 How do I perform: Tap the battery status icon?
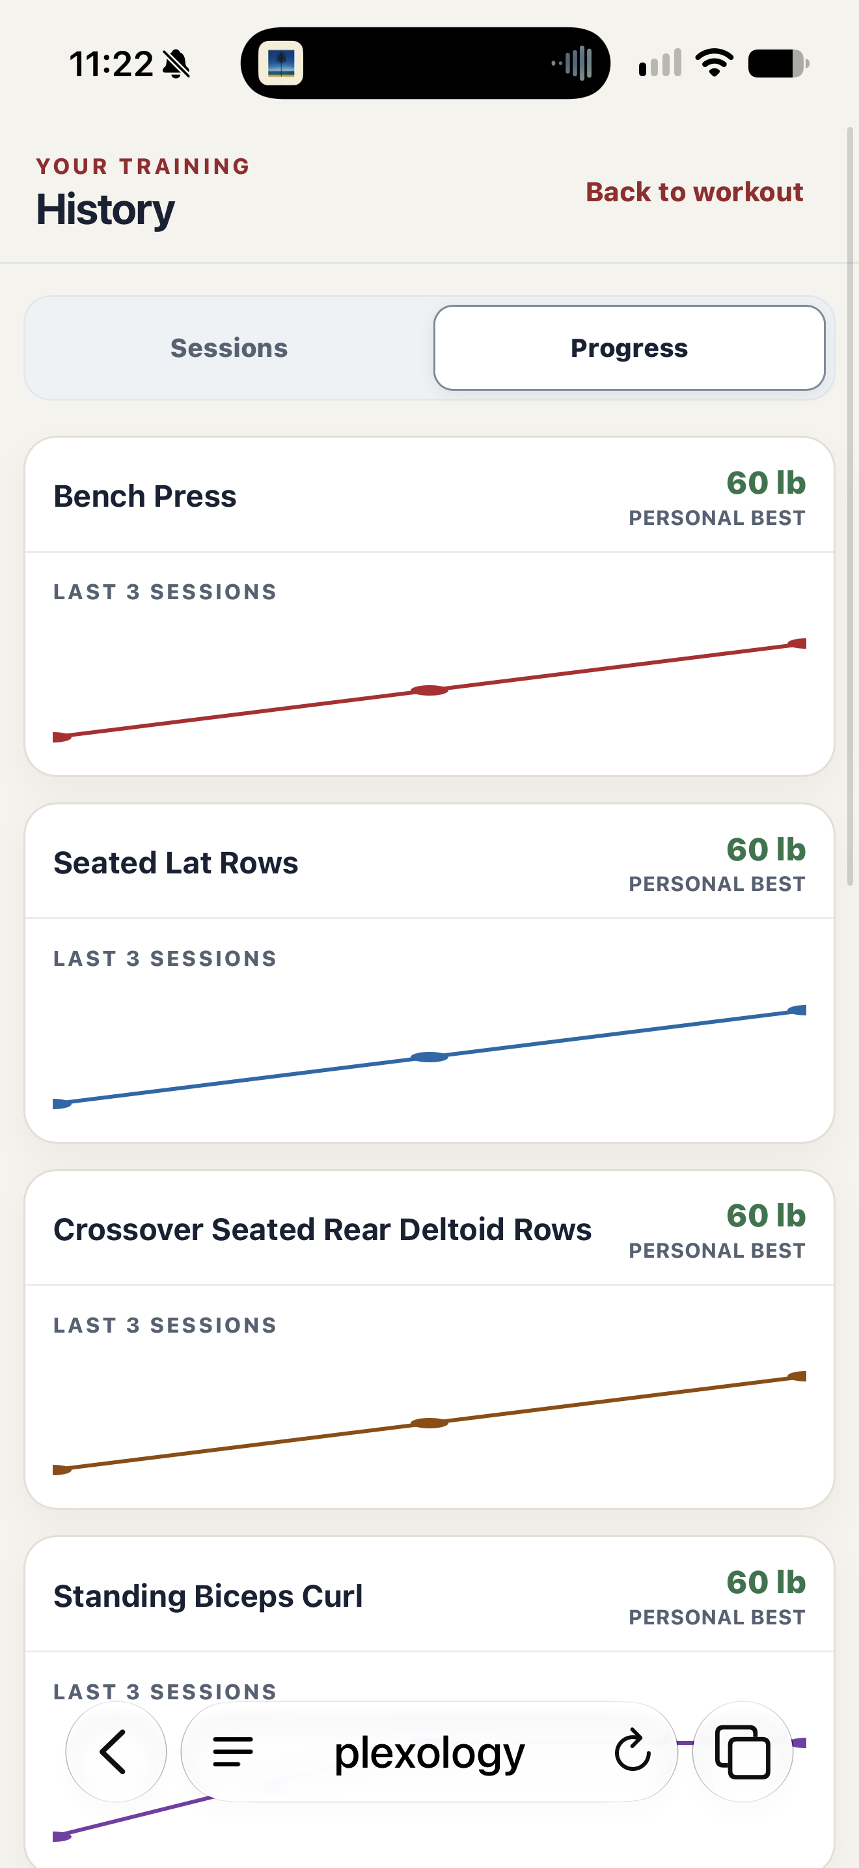[778, 63]
